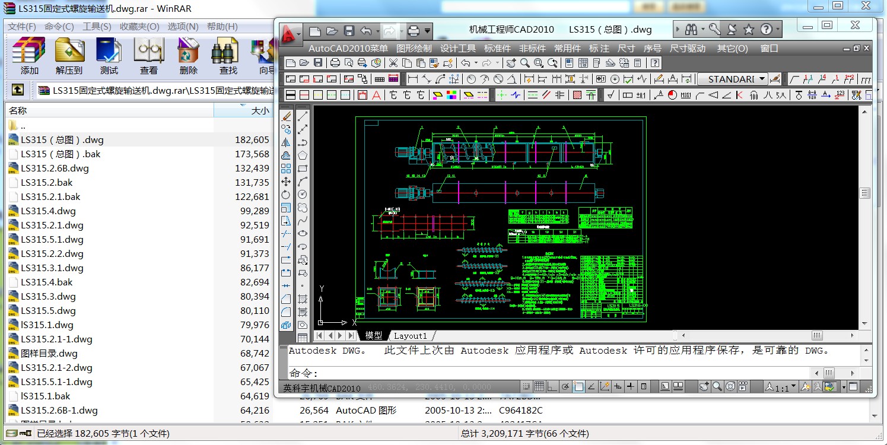Image resolution: width=887 pixels, height=445 pixels.
Task: Click the Hatch pattern icon
Action: click(577, 95)
